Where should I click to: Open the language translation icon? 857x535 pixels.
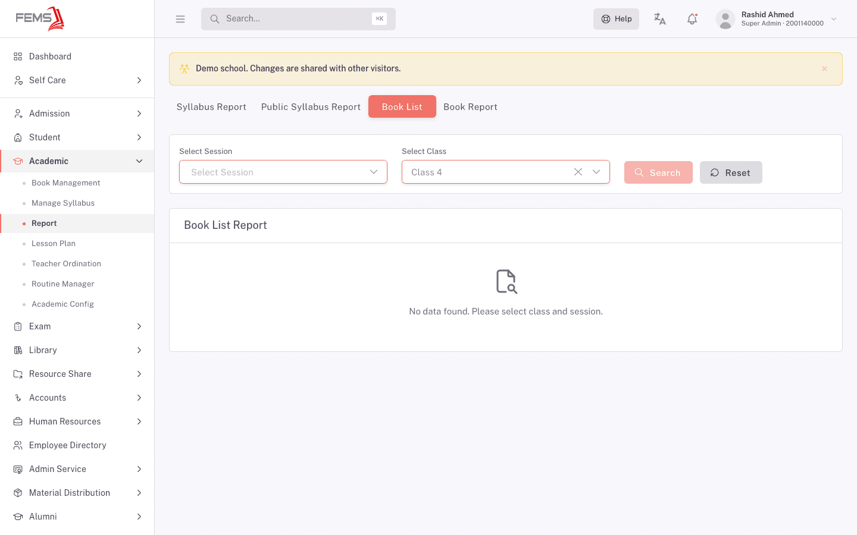659,19
